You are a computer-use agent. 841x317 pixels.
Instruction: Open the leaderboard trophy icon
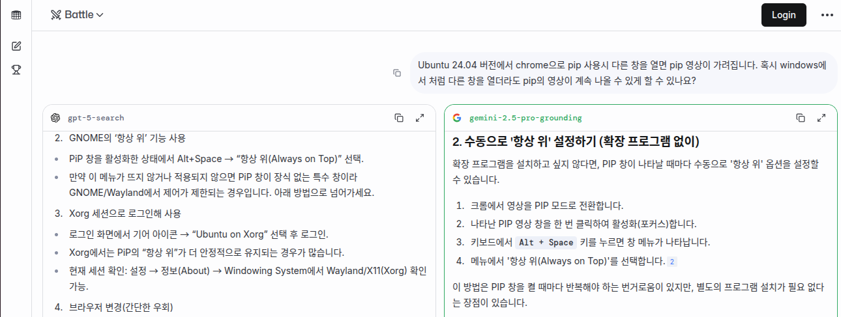pyautogui.click(x=16, y=68)
